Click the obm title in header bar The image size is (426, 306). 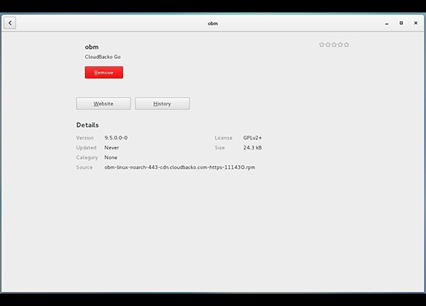tap(213, 23)
